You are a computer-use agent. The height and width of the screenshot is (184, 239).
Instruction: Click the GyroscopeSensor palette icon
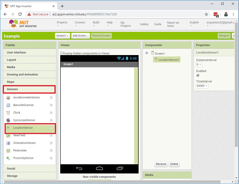tap(8, 120)
